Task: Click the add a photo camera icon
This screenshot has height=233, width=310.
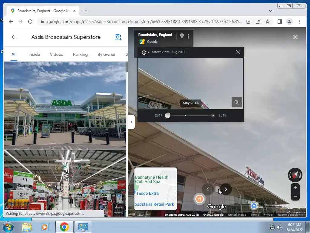Action: tap(118, 37)
